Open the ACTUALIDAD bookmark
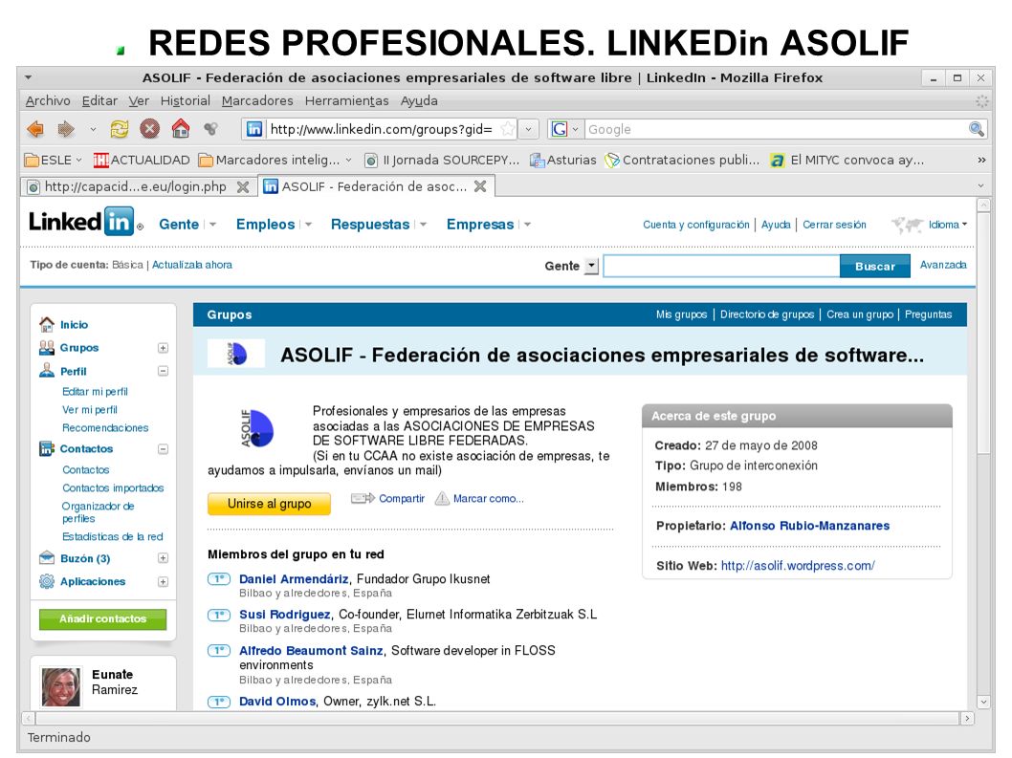 [142, 160]
